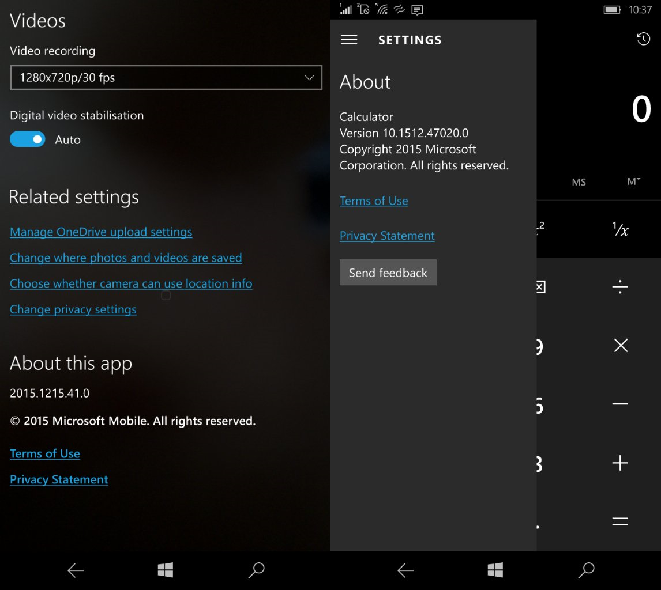Open Calculator Terms of Use link
Viewport: 661px width, 590px height.
tap(374, 201)
